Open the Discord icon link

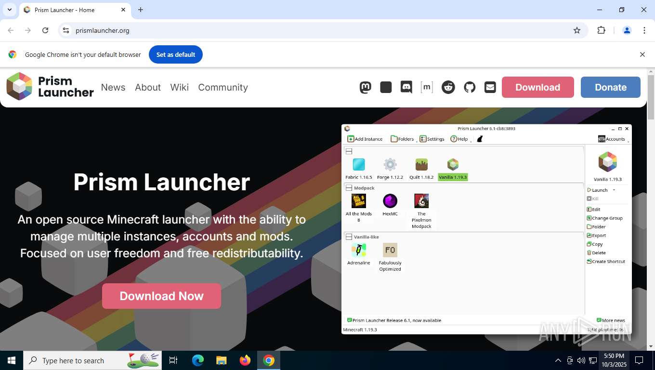(x=406, y=87)
